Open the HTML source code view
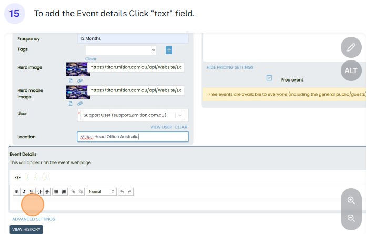 18,177
